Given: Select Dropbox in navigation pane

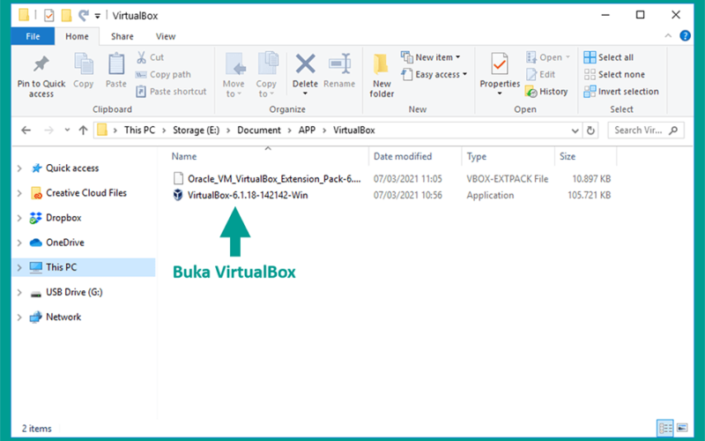Looking at the screenshot, I should click(63, 218).
